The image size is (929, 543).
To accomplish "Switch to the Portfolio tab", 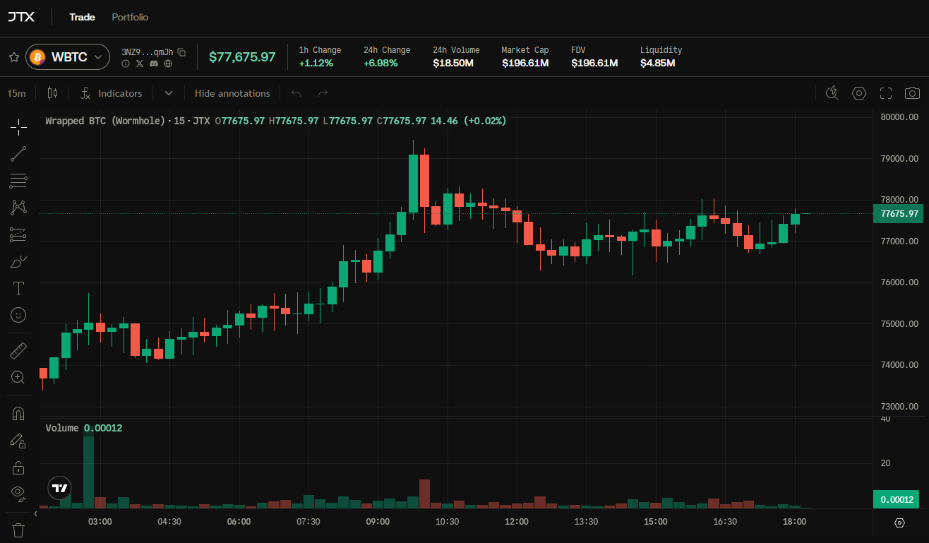I will point(130,17).
